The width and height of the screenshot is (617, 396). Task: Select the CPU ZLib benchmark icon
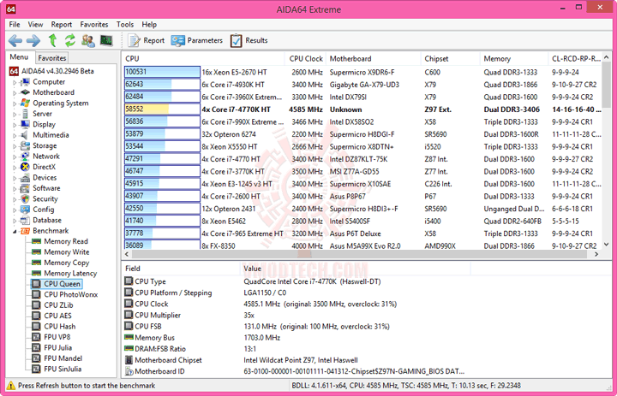36,304
